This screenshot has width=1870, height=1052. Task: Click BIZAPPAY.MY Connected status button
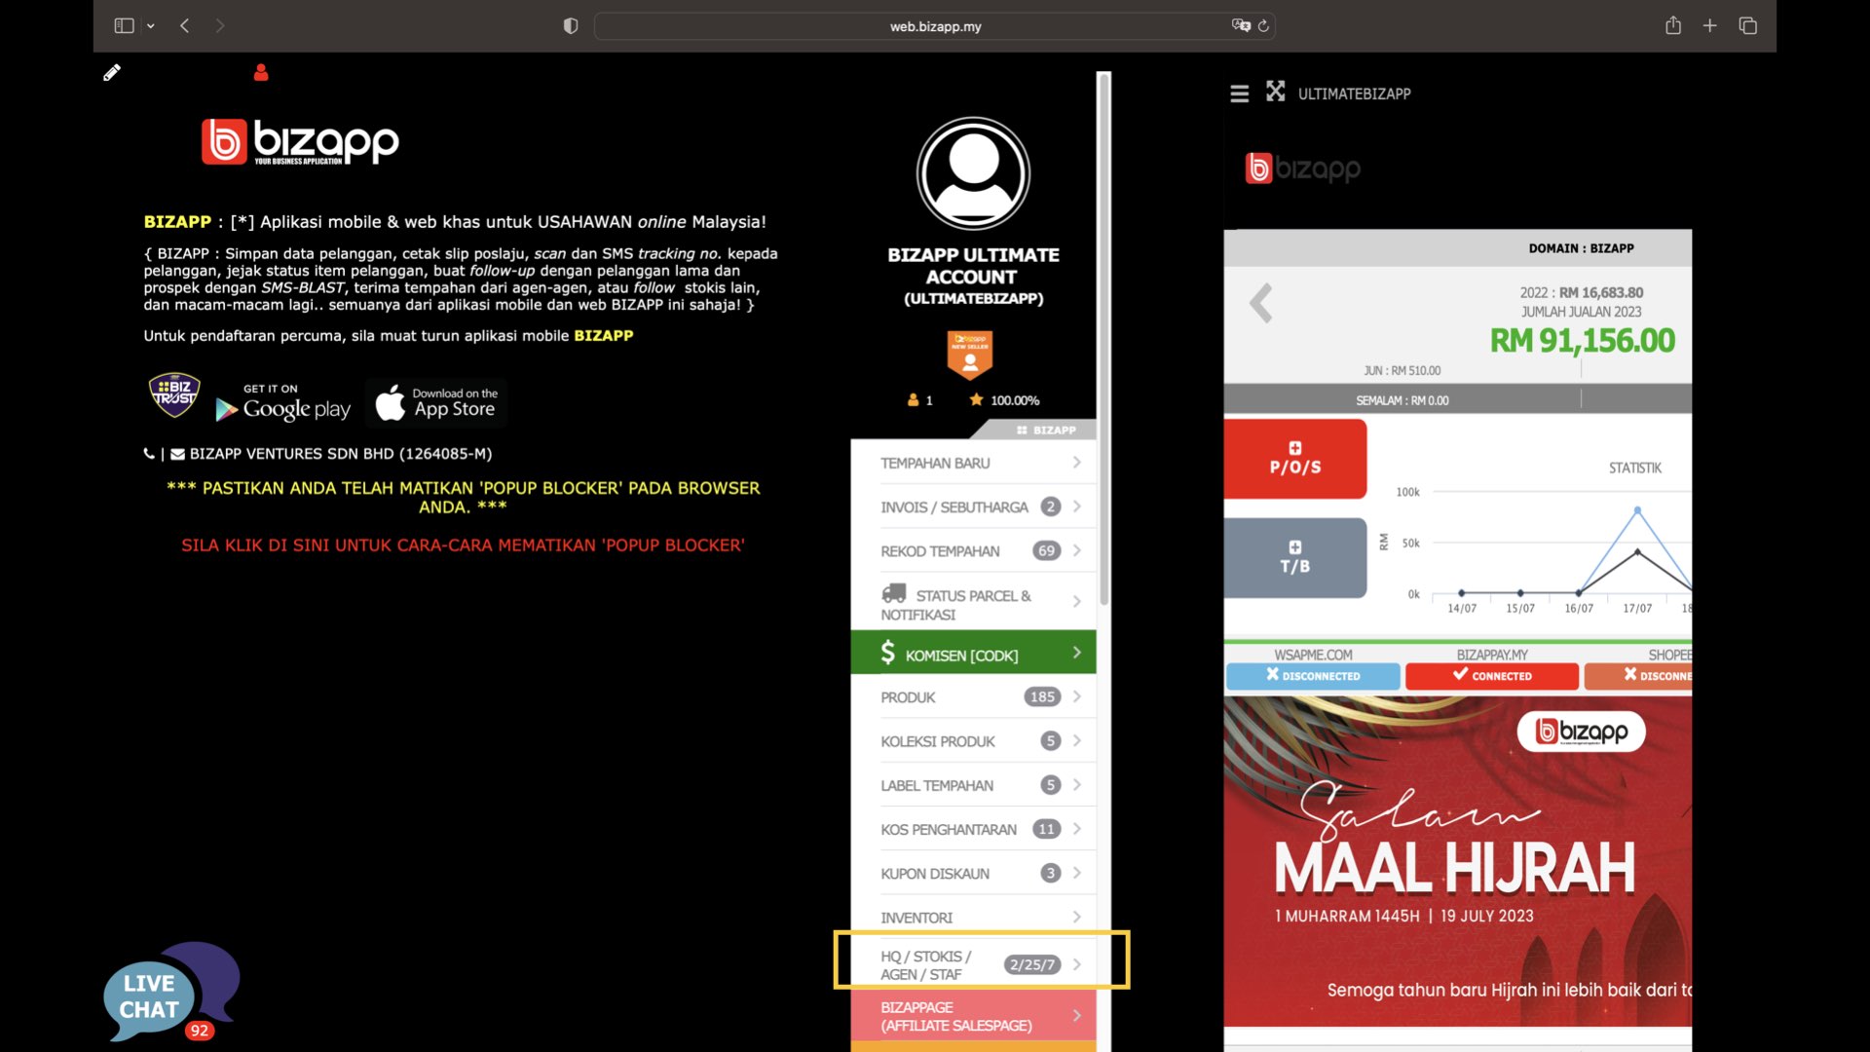(x=1491, y=676)
